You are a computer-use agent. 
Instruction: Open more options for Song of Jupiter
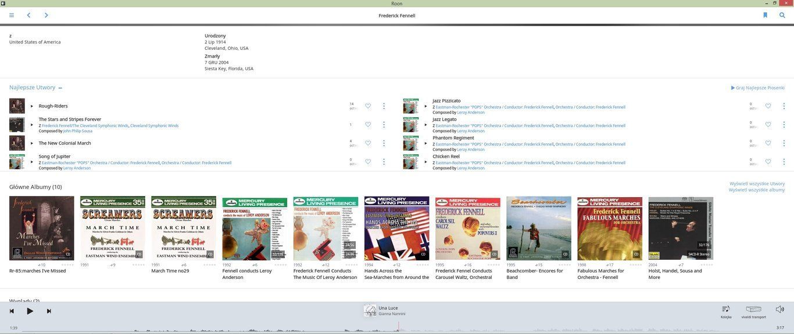(x=384, y=162)
